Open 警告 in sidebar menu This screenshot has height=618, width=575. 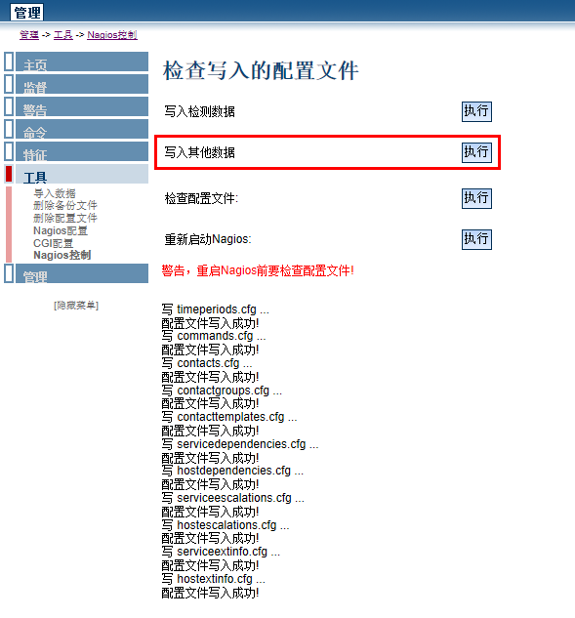point(82,106)
